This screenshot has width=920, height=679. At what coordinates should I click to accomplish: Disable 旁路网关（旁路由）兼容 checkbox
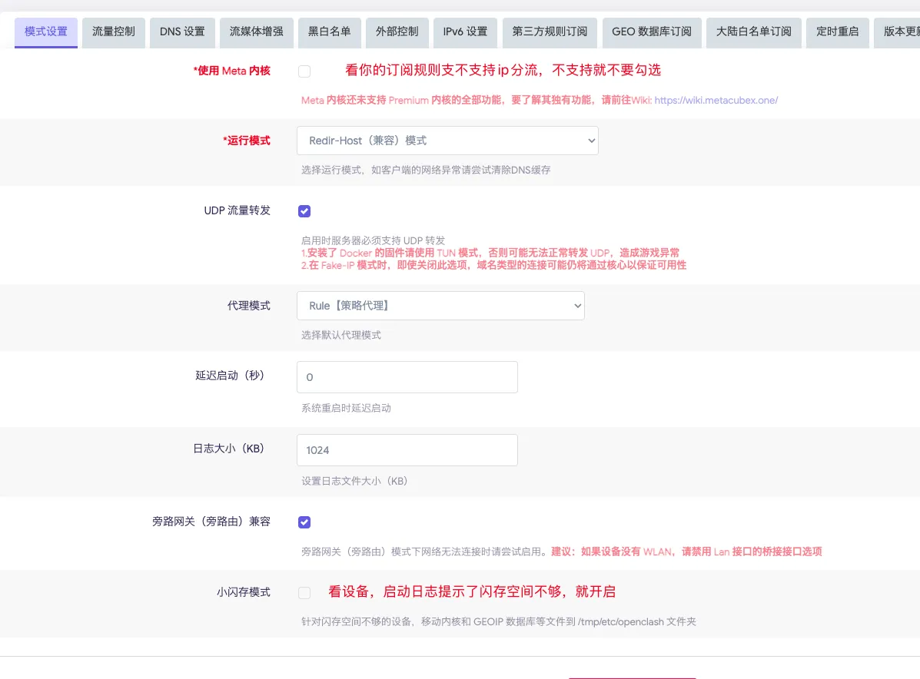pos(304,522)
